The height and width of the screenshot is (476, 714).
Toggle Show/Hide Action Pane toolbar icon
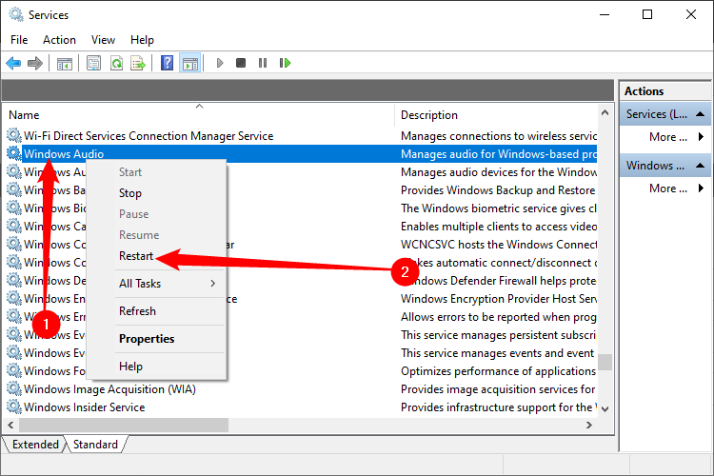[190, 64]
